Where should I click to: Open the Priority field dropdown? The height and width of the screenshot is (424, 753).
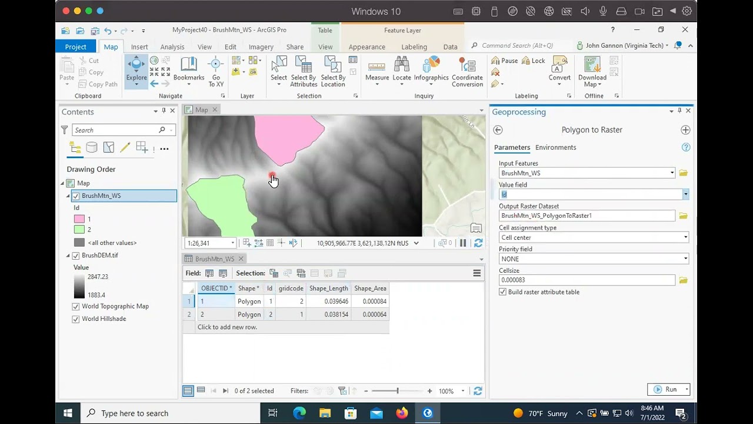685,259
